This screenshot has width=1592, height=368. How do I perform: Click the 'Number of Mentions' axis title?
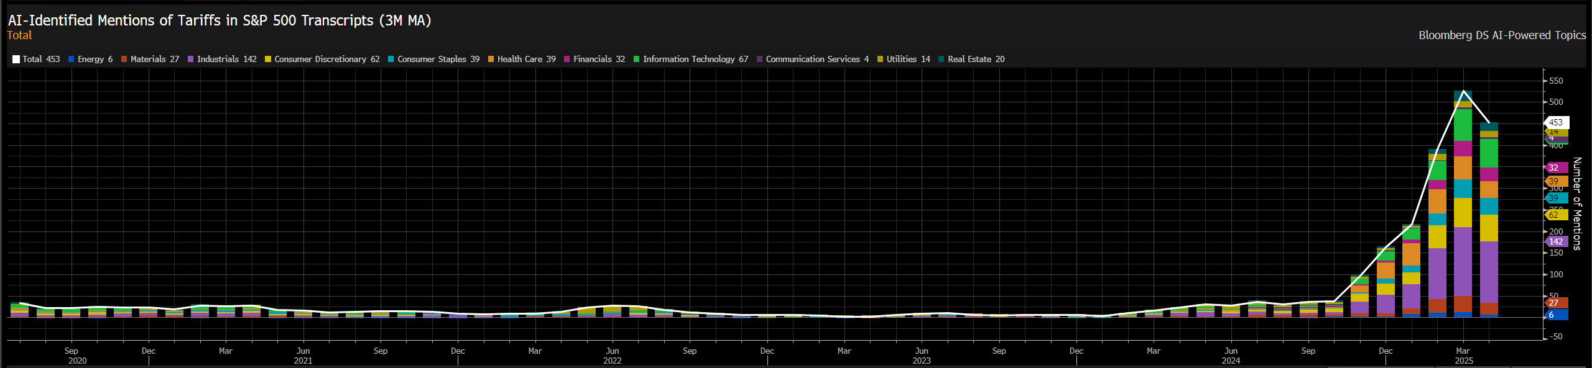click(x=1577, y=204)
